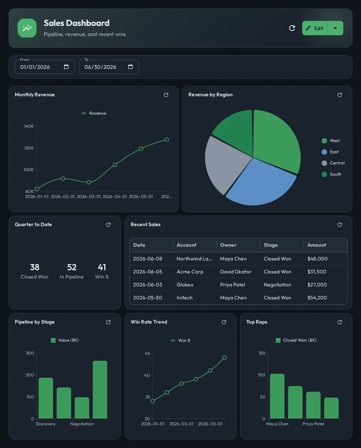Refresh the Win Rate Trend chart
The width and height of the screenshot is (361, 448).
pos(224,322)
